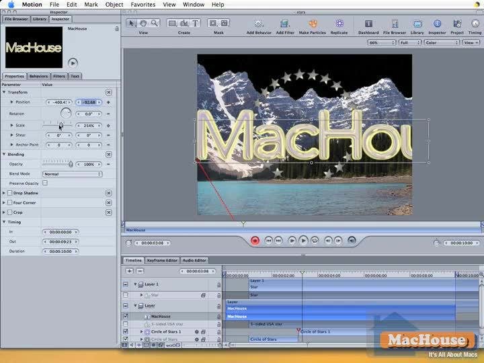Choose the Rectangle Mask tool
Screen dimensions: 484x363
tap(213, 23)
